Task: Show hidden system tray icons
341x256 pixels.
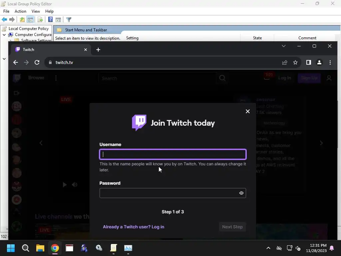Action: (x=268, y=248)
